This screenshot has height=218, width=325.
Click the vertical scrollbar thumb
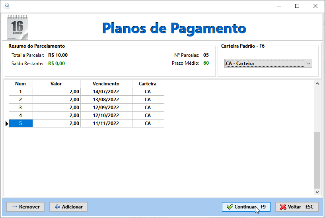[317, 160]
